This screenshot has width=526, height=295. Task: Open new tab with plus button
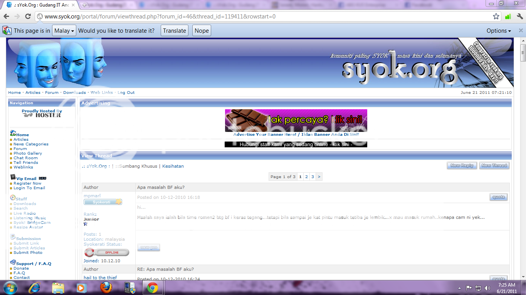tap(84, 5)
